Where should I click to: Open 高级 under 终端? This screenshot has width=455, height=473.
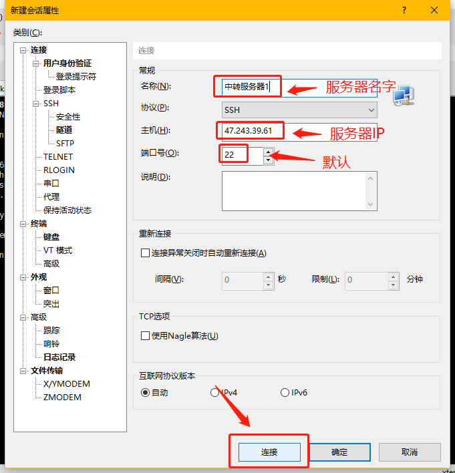coord(51,264)
